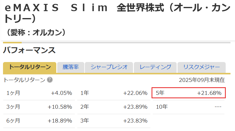
Task: Click the highlighted 5年 return value +21.68%
Action: (x=209, y=93)
